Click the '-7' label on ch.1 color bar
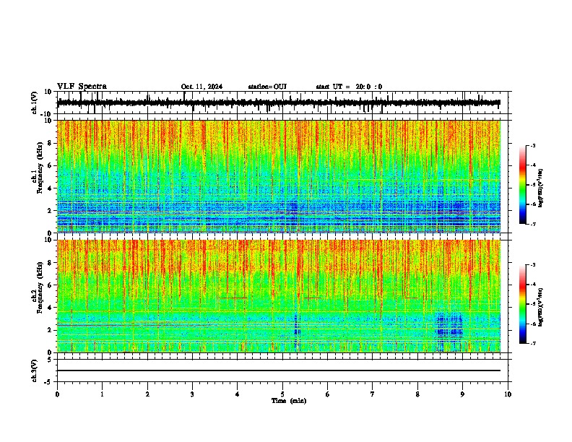 click(533, 225)
